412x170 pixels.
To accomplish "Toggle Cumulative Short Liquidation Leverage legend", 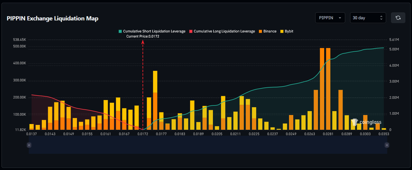I will point(152,31).
